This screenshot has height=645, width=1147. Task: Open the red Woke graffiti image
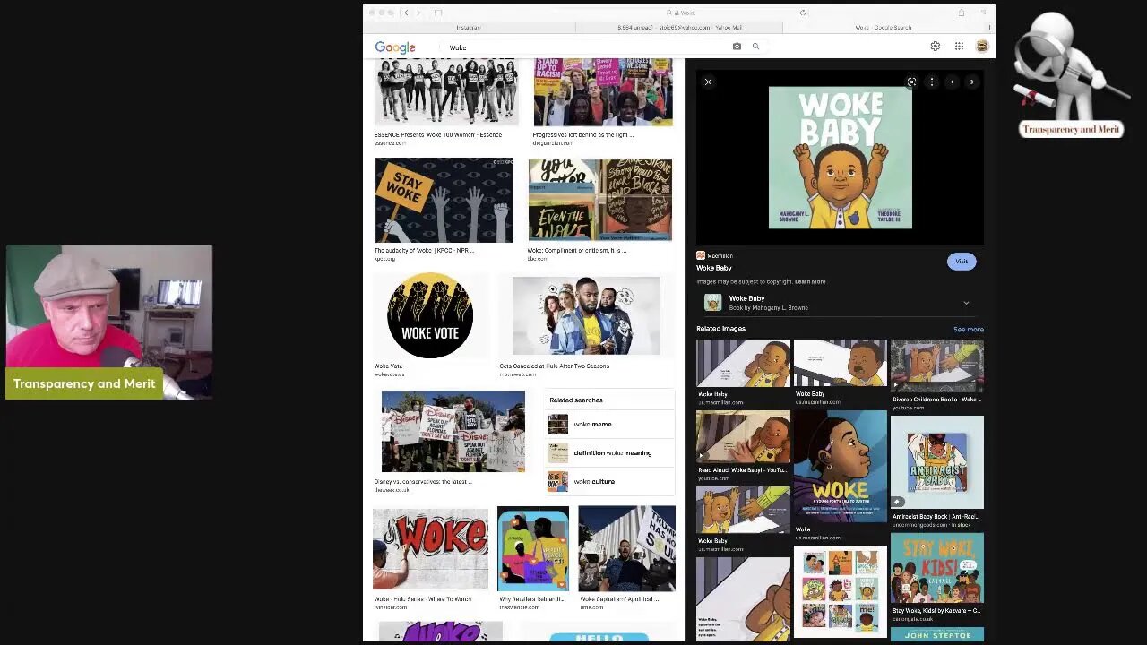click(430, 548)
